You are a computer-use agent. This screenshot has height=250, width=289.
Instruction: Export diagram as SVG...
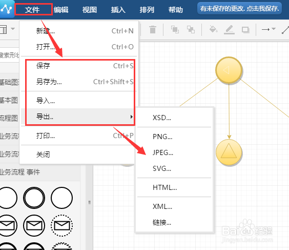pyautogui.click(x=174, y=168)
